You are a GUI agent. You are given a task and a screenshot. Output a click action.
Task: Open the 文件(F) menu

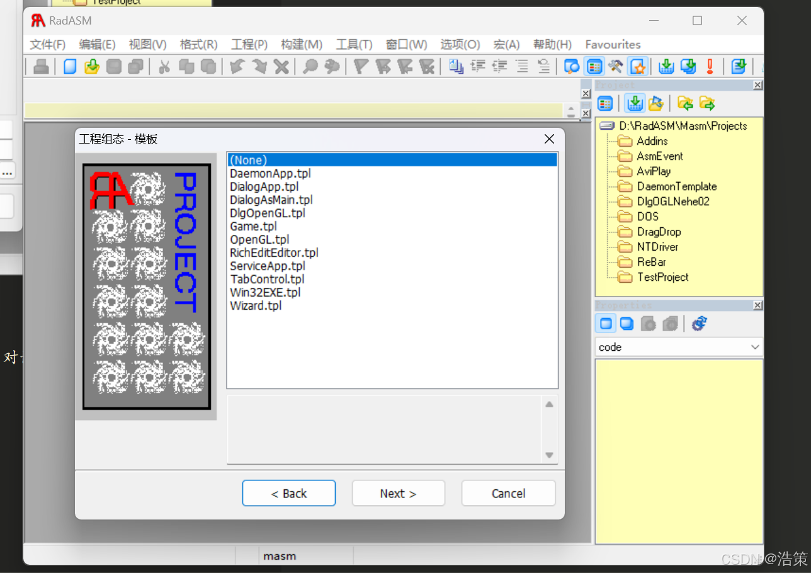point(48,45)
